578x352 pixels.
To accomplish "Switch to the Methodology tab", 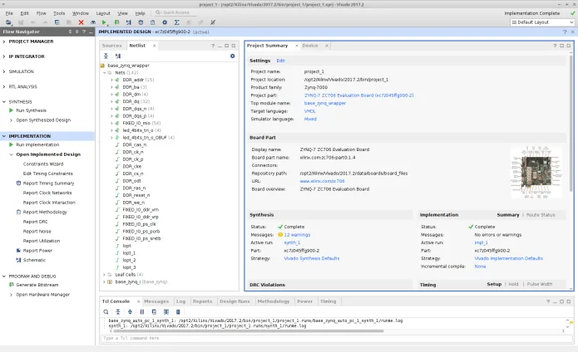I will [274, 301].
